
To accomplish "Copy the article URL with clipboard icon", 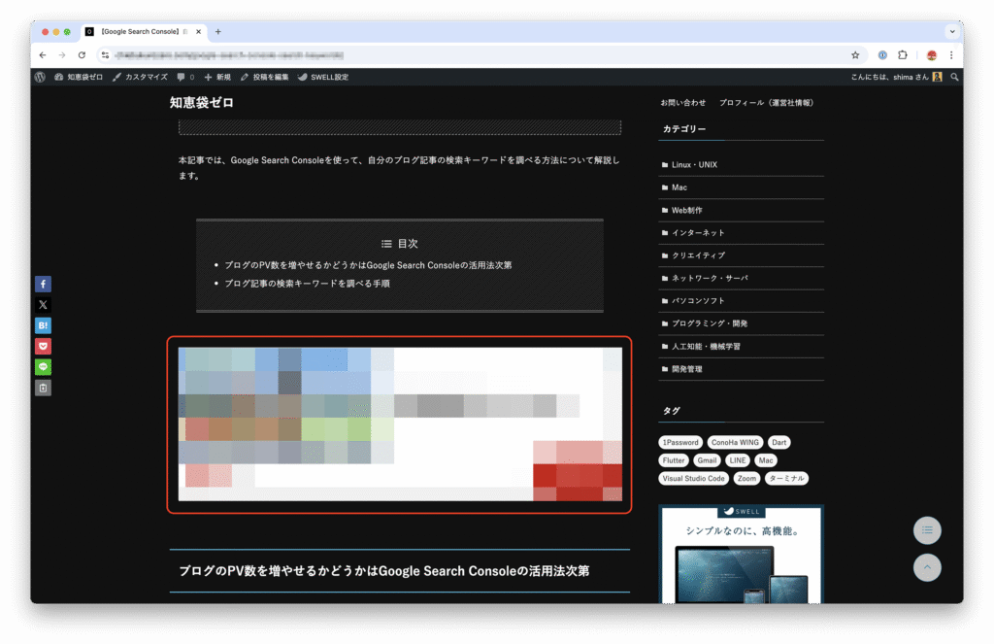I will (x=43, y=388).
